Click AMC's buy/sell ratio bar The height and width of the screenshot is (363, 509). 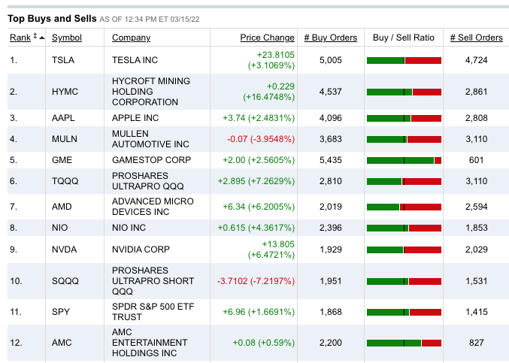[404, 343]
